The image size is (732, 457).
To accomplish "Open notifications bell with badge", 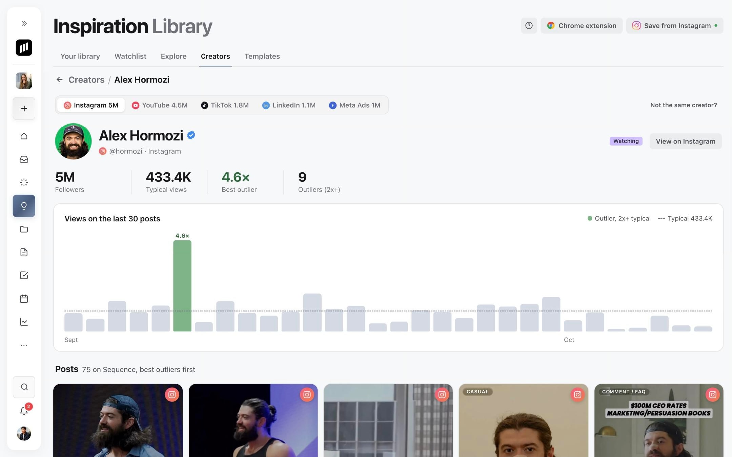I will [x=24, y=411].
